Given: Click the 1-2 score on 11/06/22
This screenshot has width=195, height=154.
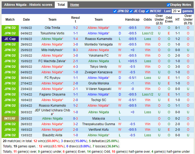Looking at the screenshot, I should click(75, 28).
